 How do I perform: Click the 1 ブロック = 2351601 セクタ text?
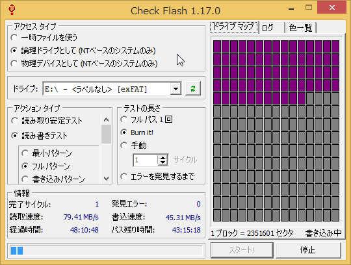[252, 233]
